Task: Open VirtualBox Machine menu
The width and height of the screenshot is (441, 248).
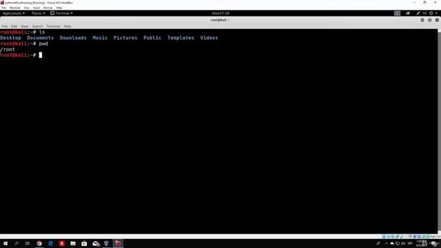Action: coord(15,8)
